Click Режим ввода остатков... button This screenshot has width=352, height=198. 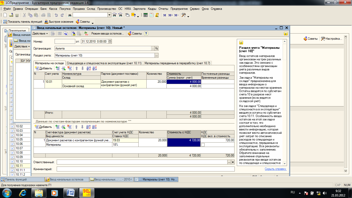pos(107,34)
